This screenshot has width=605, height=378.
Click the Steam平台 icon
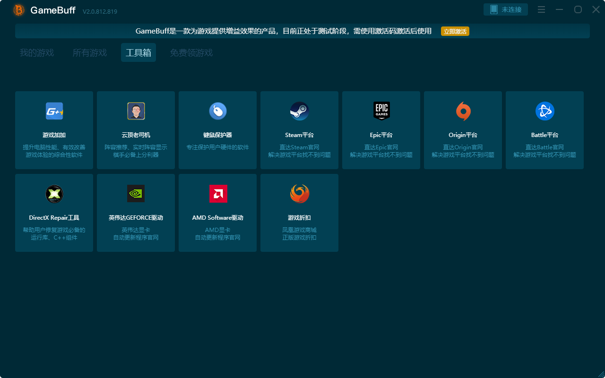click(x=299, y=111)
